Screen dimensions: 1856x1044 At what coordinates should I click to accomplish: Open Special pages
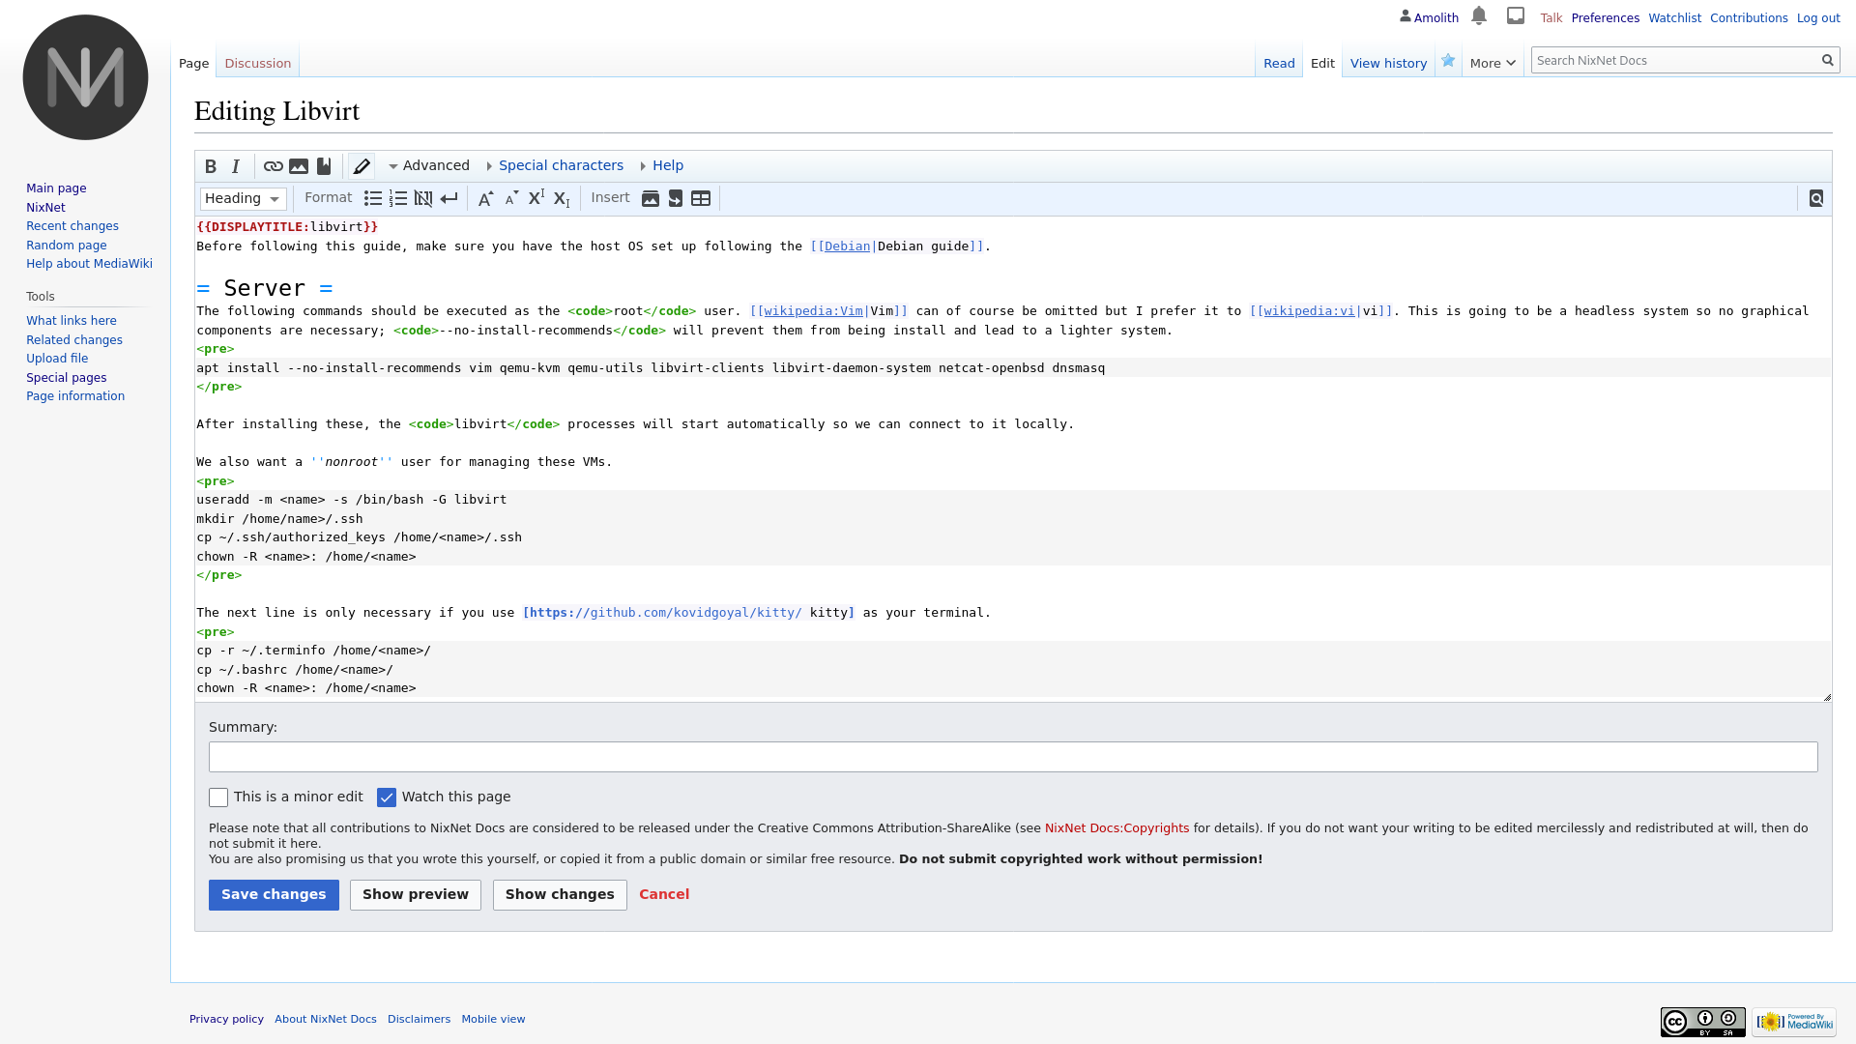pos(67,378)
